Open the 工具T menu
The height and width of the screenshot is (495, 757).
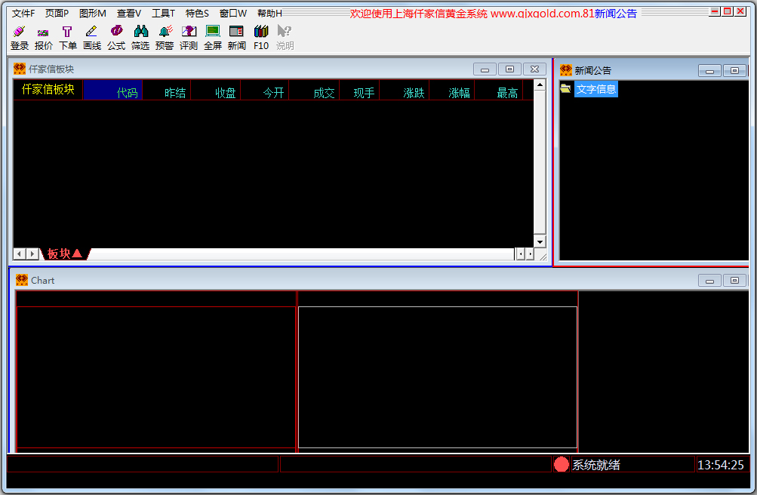pos(163,14)
